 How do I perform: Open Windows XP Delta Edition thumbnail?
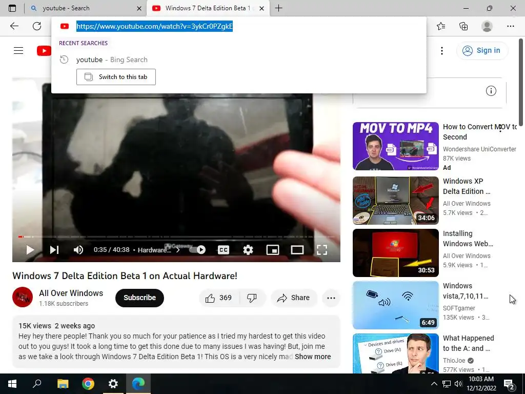coord(395,201)
